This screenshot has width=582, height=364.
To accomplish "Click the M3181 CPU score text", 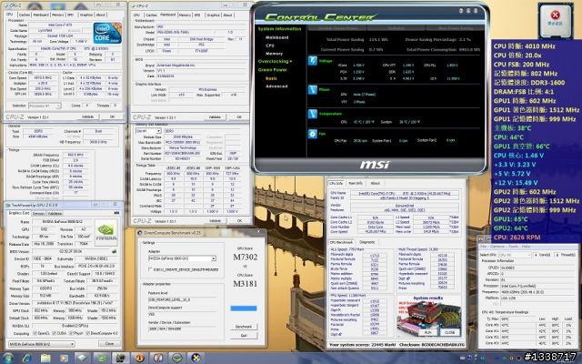I will tap(246, 284).
